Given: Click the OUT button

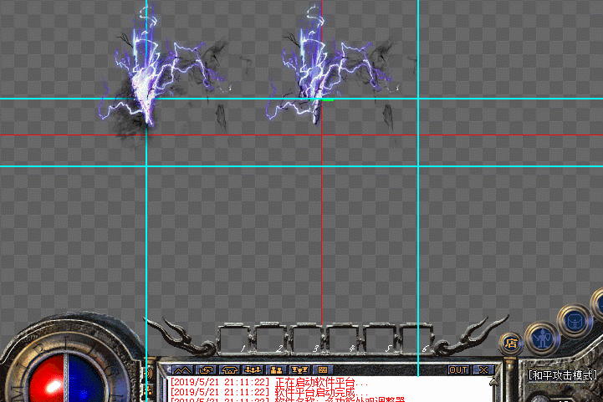Looking at the screenshot, I should click(x=458, y=370).
